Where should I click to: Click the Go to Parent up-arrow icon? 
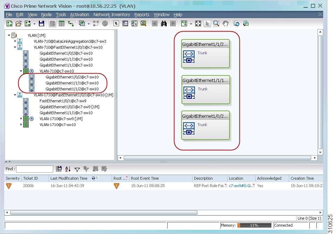pyautogui.click(x=116, y=23)
